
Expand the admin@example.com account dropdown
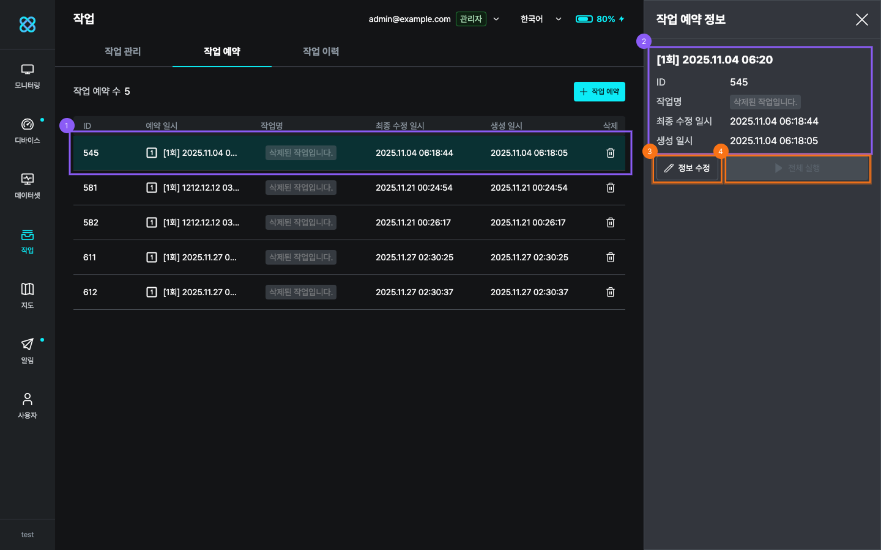496,19
